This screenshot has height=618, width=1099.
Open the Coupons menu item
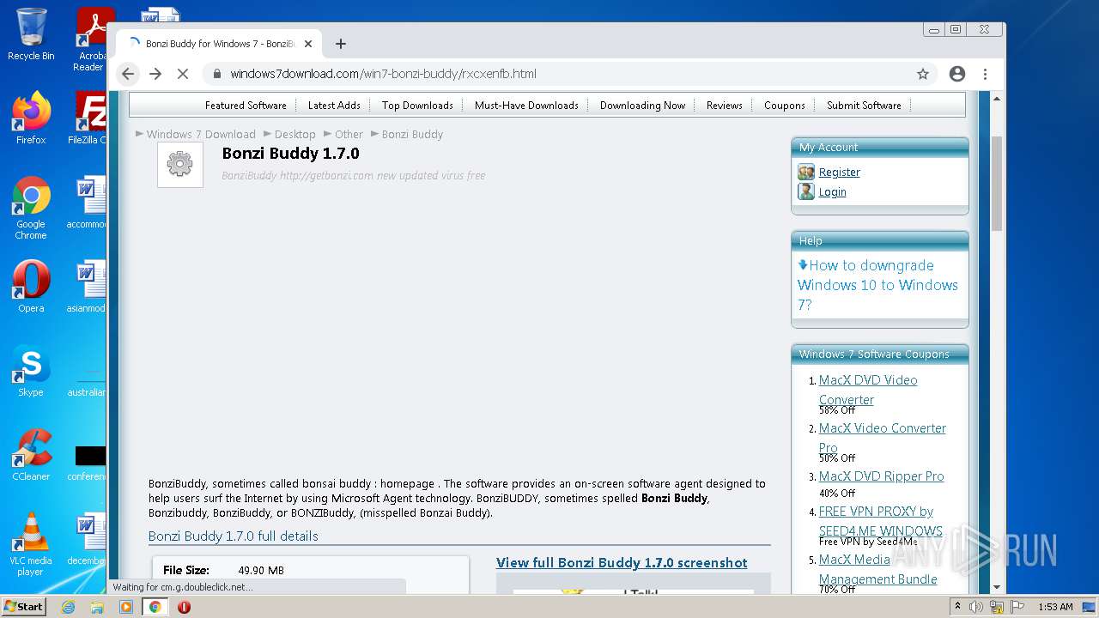[785, 106]
